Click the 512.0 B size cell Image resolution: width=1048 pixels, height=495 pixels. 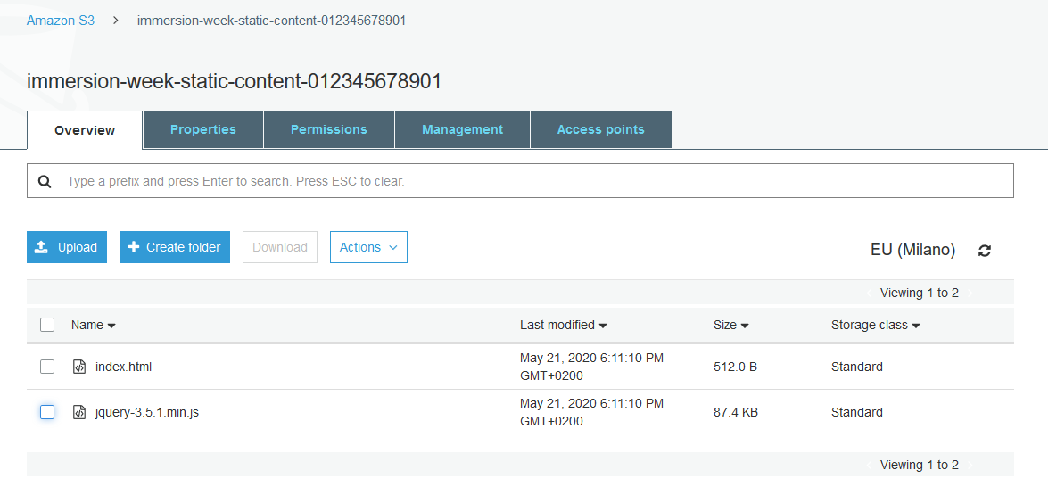[735, 367]
